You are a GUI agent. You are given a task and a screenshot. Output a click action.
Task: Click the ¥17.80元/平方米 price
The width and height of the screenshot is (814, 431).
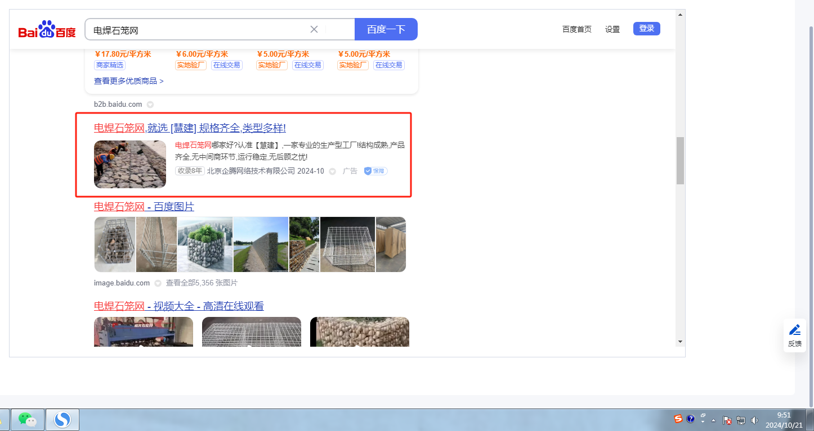click(x=123, y=54)
